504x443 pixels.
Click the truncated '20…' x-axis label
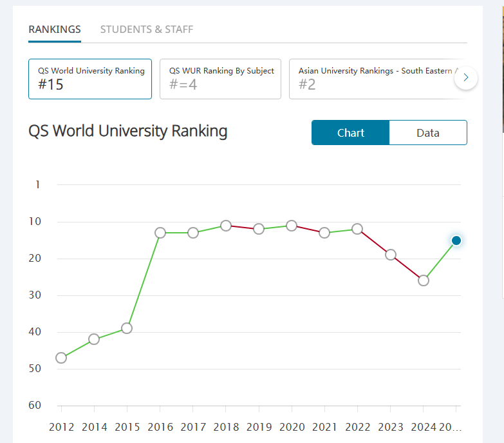click(450, 427)
